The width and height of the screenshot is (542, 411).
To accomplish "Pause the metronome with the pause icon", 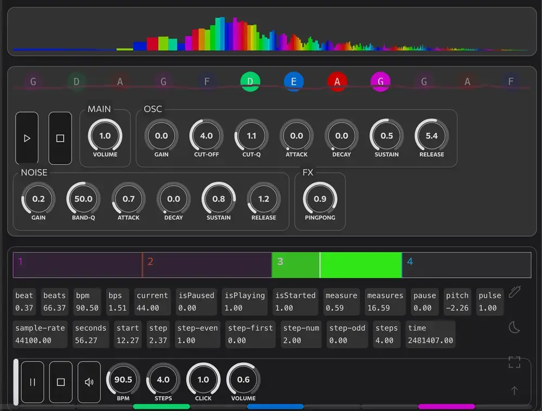I will 33,382.
